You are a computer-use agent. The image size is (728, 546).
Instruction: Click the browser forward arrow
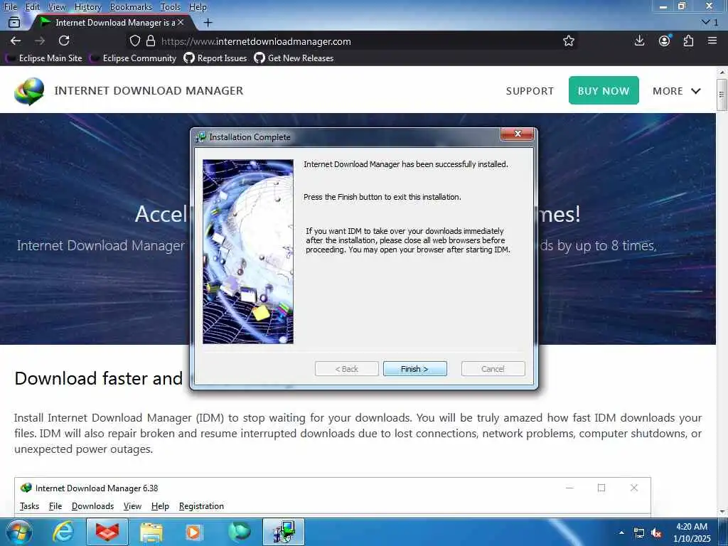point(40,41)
